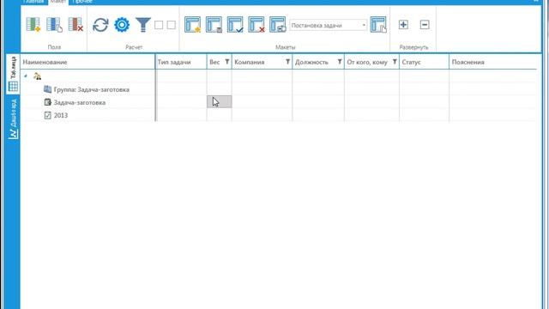549x309 pixels.
Task: Add a new field column
Action: coord(33,25)
